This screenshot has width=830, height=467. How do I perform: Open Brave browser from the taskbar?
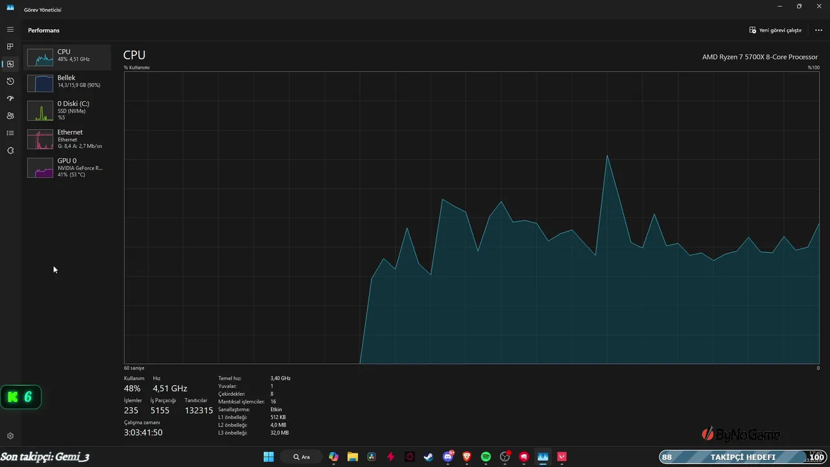click(x=467, y=457)
